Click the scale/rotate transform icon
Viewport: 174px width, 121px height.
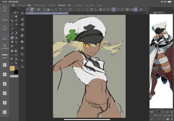click(x=70, y=9)
